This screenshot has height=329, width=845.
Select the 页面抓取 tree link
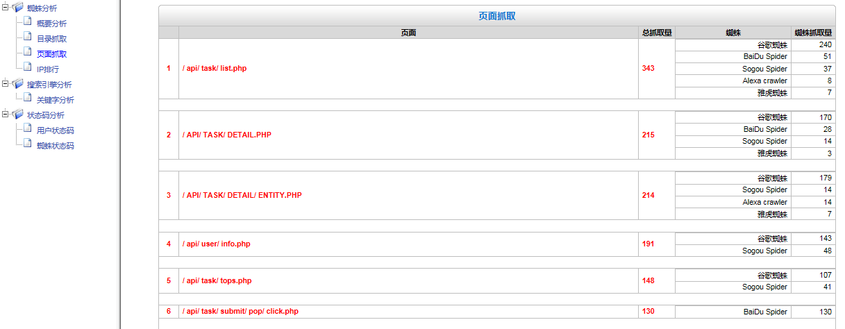tap(51, 54)
